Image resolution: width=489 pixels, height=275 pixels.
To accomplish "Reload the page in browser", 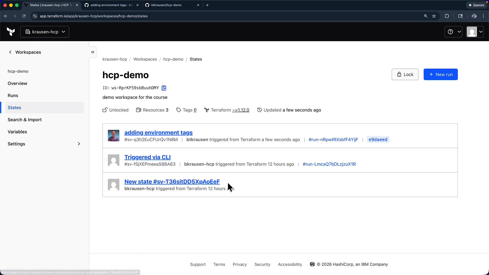I will click(x=24, y=16).
